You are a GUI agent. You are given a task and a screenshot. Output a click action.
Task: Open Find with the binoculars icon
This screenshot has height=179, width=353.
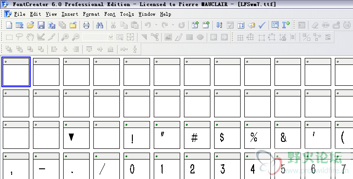coord(99,25)
